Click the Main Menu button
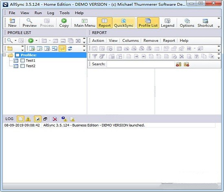This screenshot has height=192, width=224. click(85, 23)
